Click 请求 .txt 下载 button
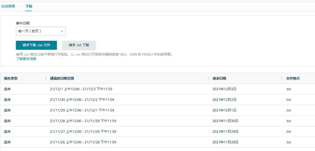Screen dimensions: 315x151 79,45
